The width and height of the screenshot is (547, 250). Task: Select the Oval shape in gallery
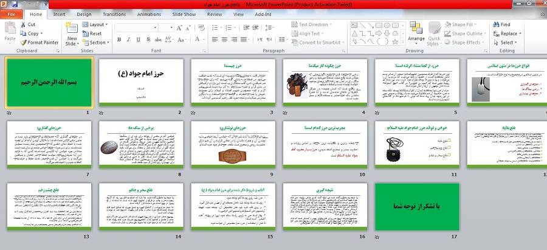coord(387,25)
